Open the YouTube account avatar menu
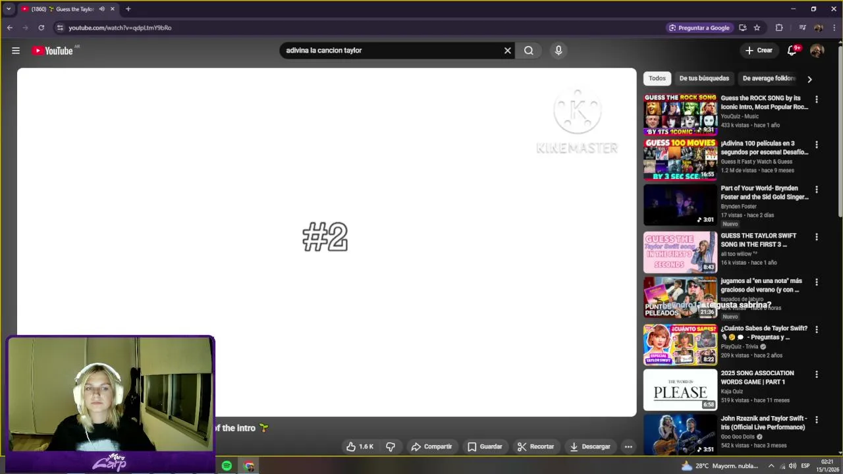 click(x=817, y=51)
